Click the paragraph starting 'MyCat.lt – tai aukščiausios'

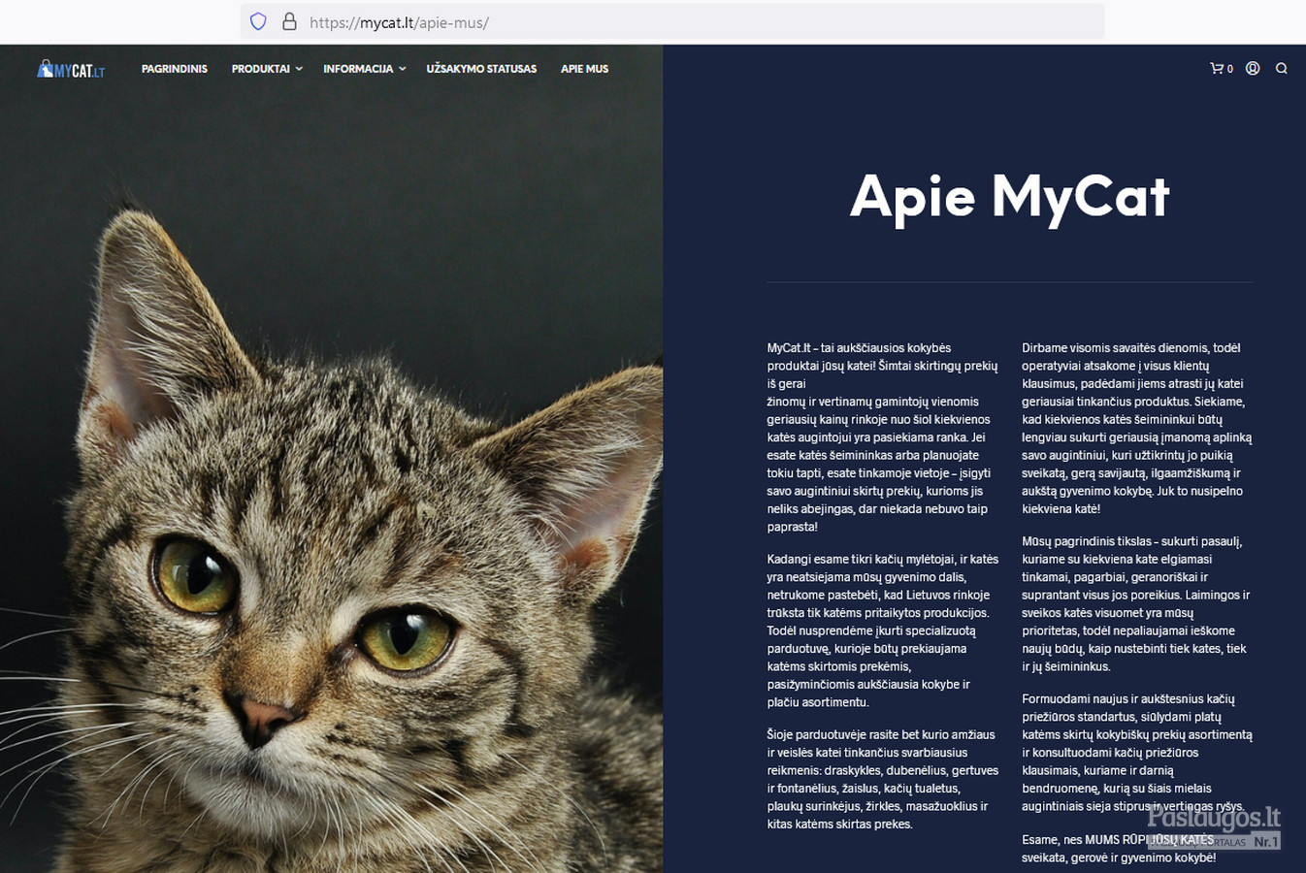click(881, 437)
